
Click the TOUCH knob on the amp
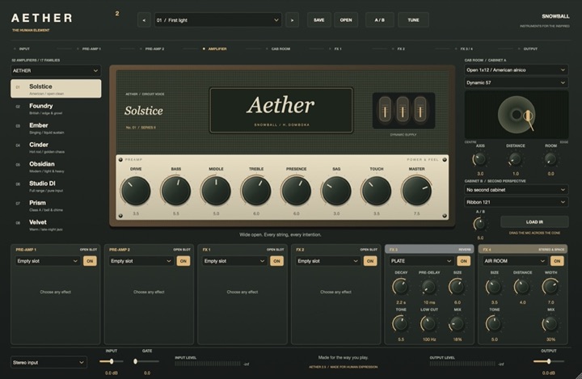click(x=377, y=191)
